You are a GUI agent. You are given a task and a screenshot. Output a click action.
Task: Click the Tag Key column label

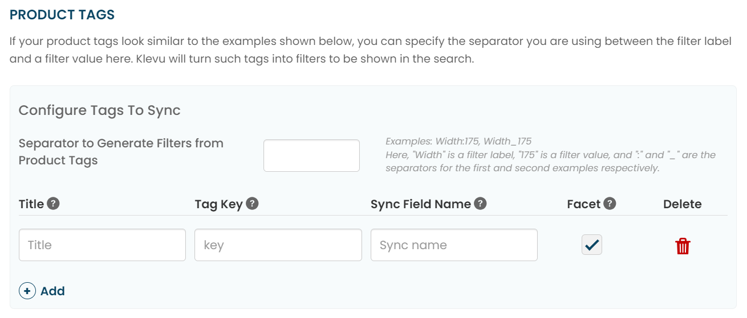219,204
